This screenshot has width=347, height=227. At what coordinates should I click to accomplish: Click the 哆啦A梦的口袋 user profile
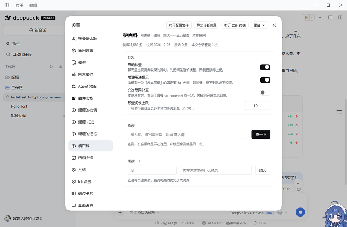tap(23, 219)
